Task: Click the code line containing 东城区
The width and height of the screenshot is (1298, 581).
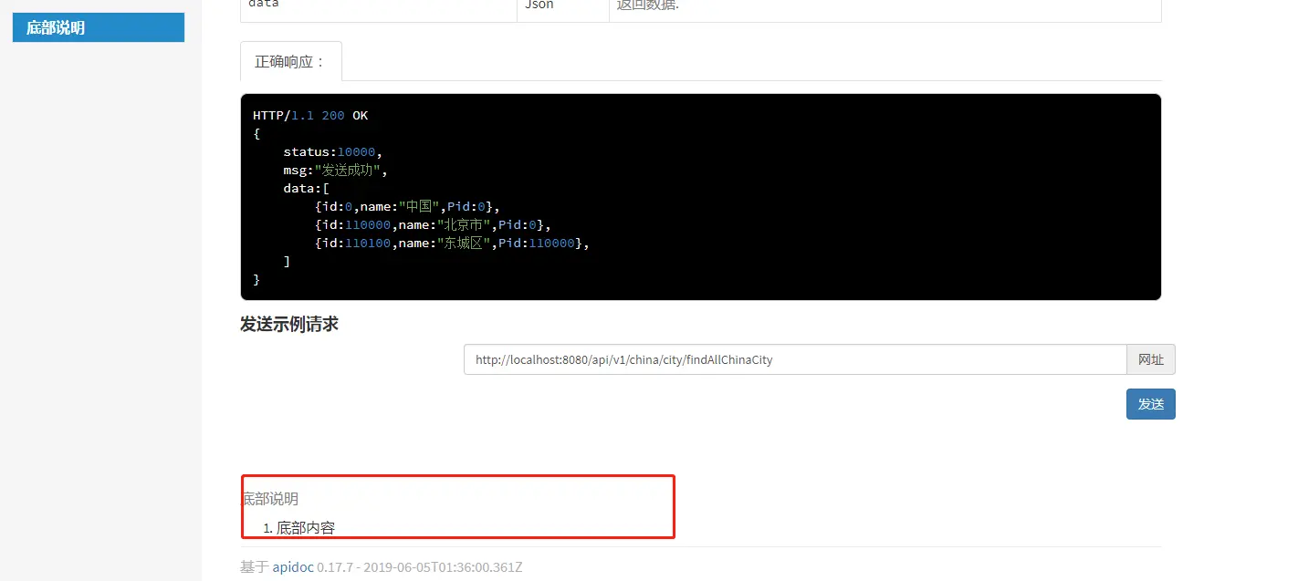Action: 452,244
